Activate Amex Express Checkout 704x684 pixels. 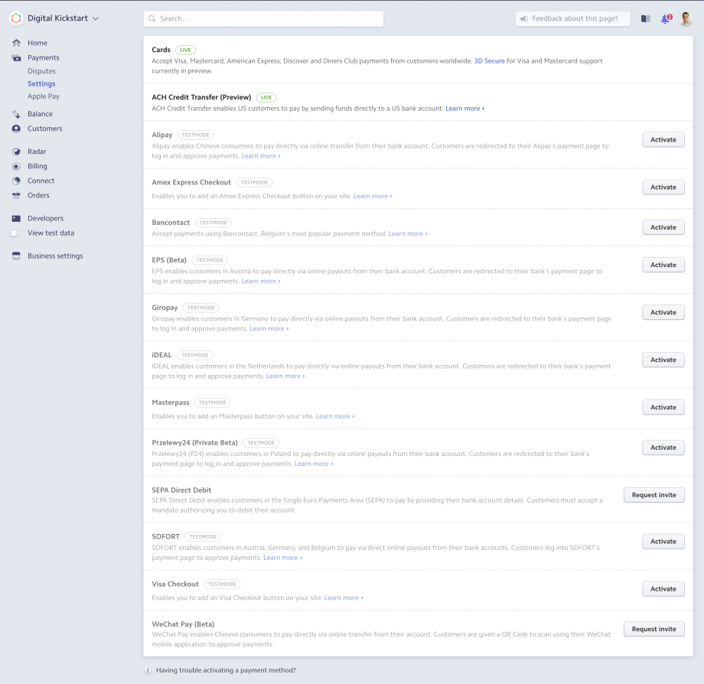(663, 187)
